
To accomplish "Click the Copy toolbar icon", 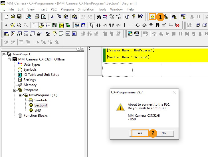I will [x=59, y=17].
